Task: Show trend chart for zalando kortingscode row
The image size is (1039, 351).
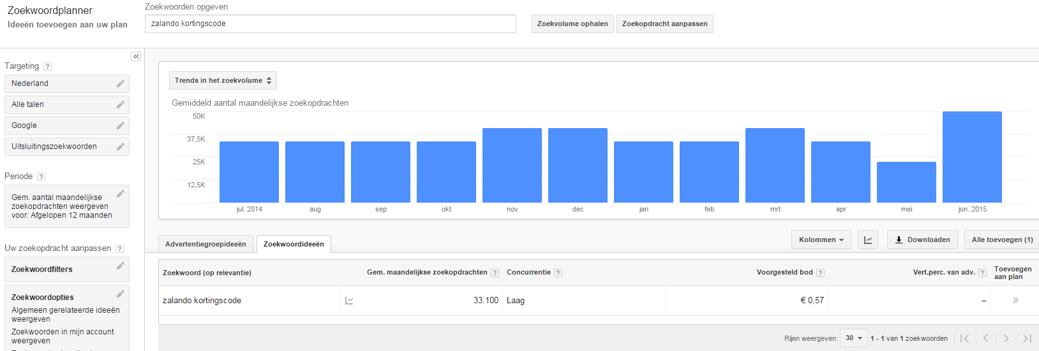Action: click(349, 301)
